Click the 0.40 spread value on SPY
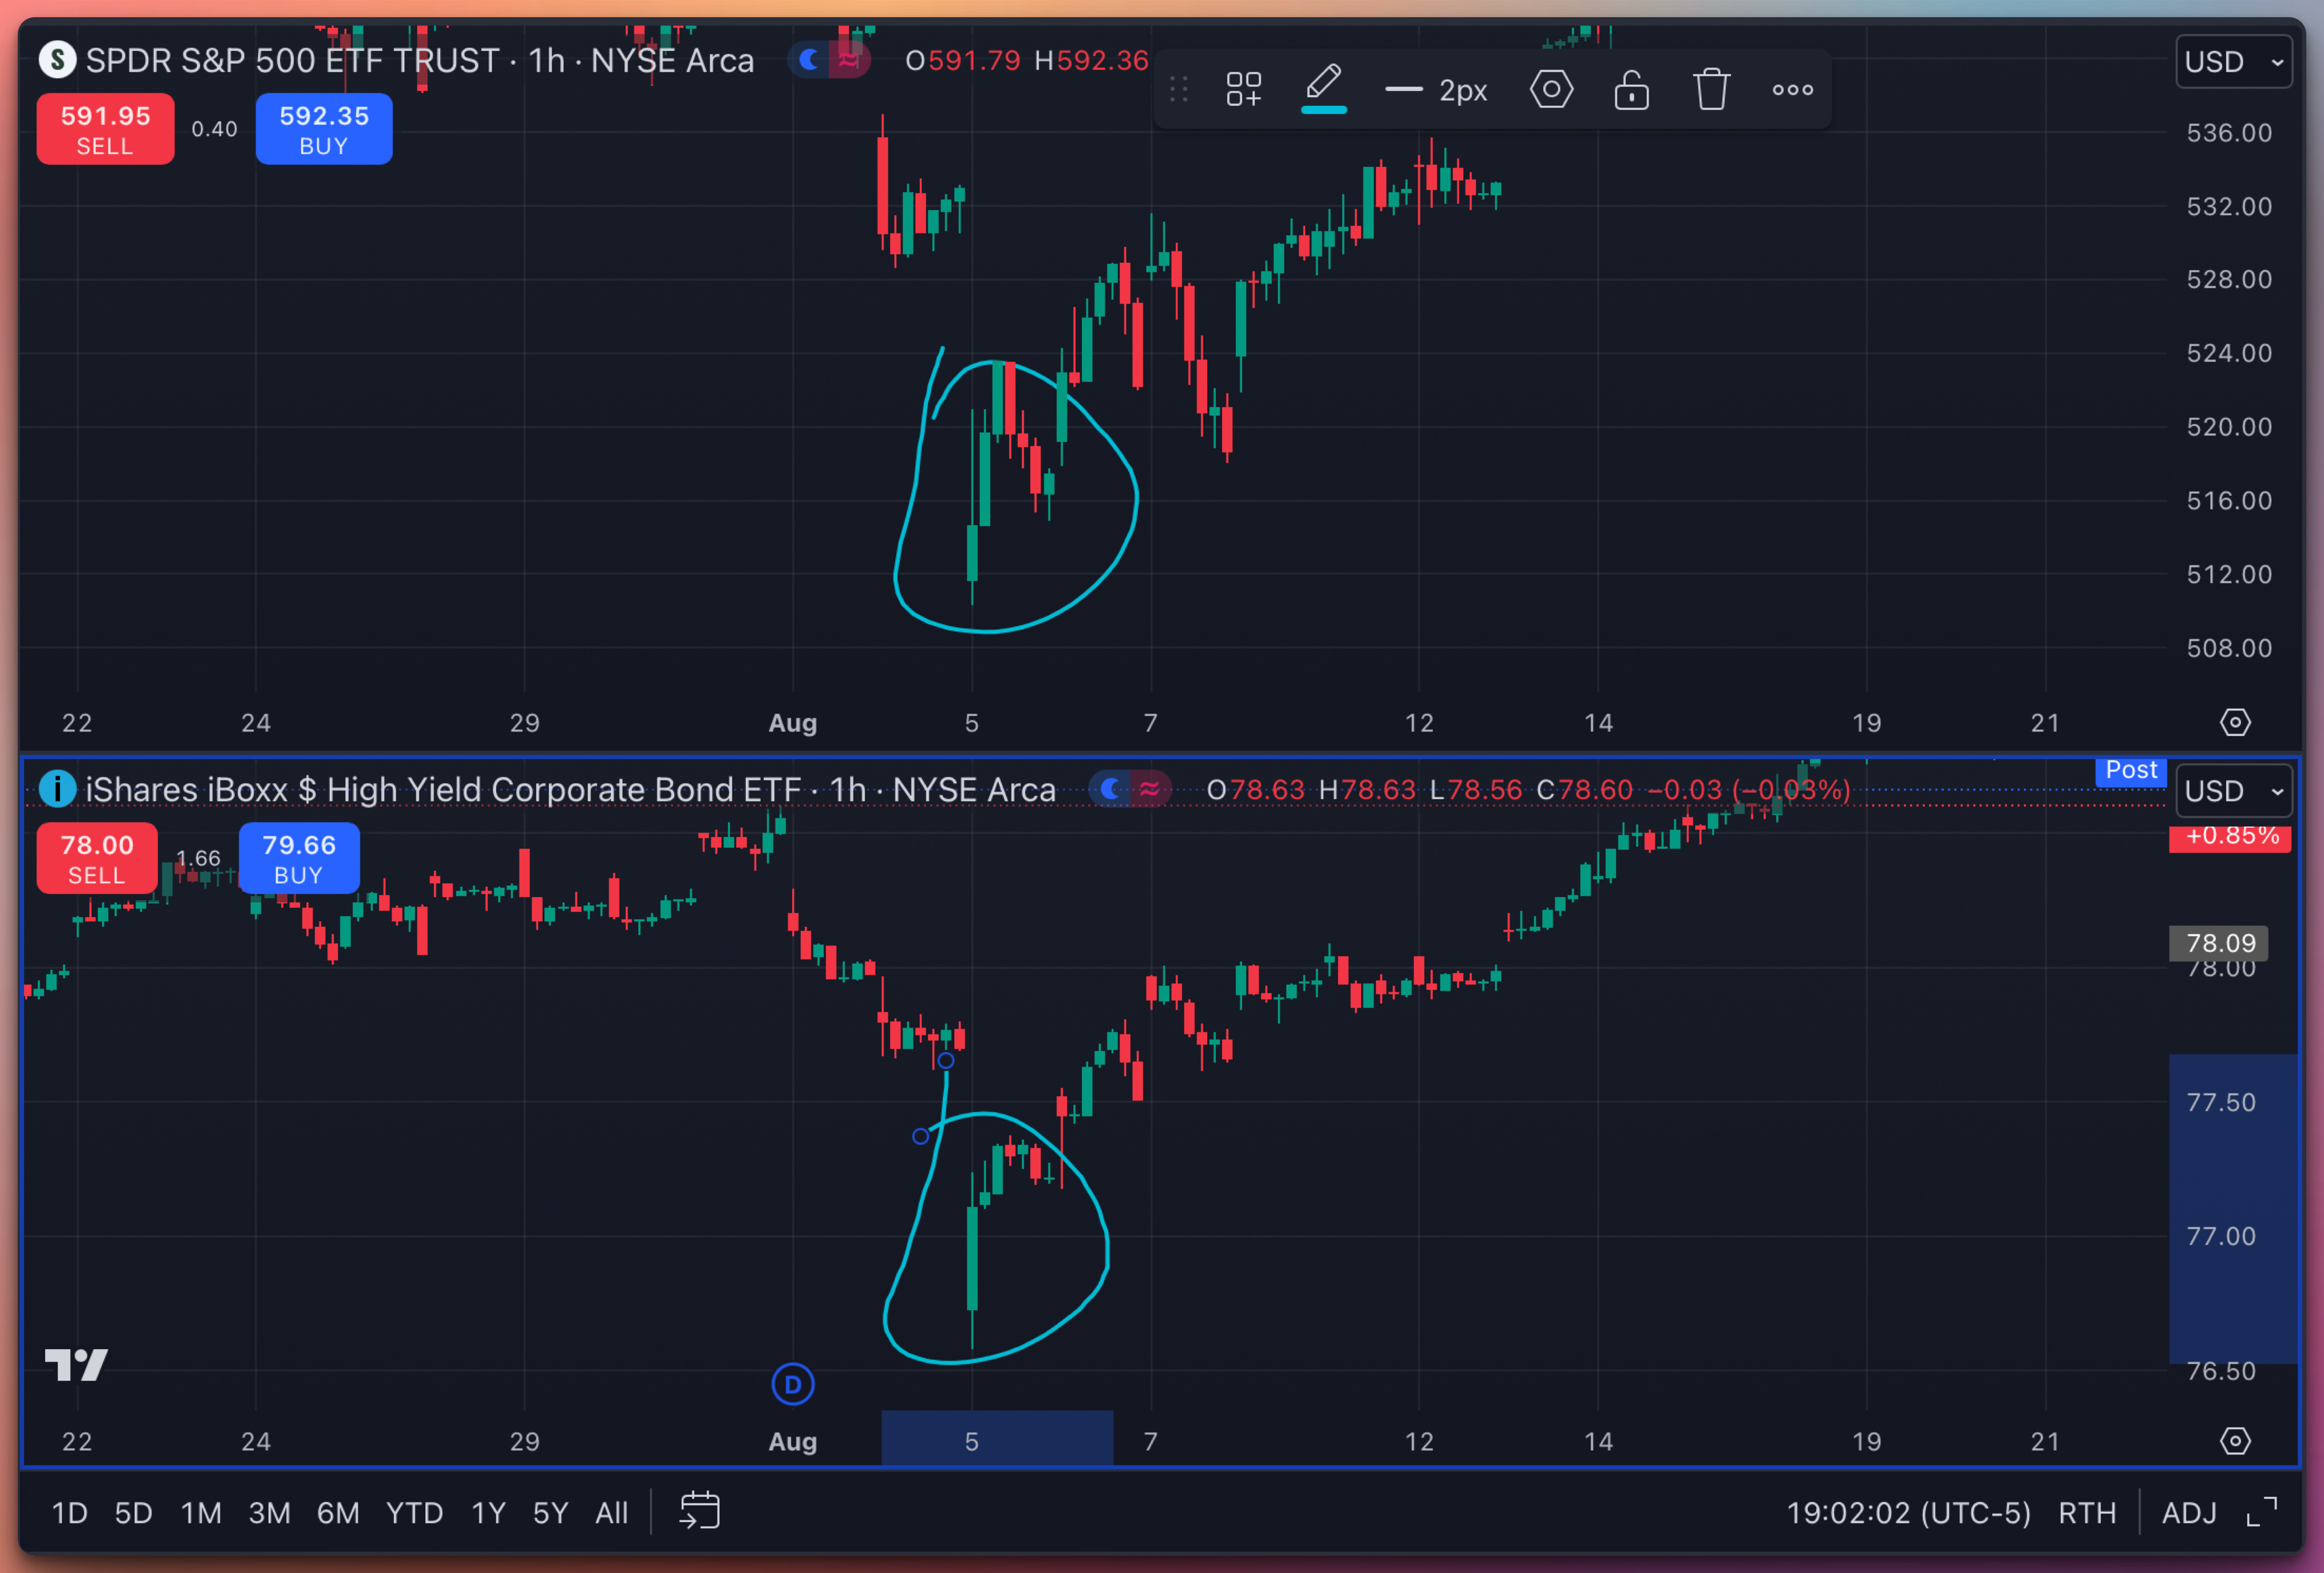Screen dimensions: 2324x1573 pos(214,129)
